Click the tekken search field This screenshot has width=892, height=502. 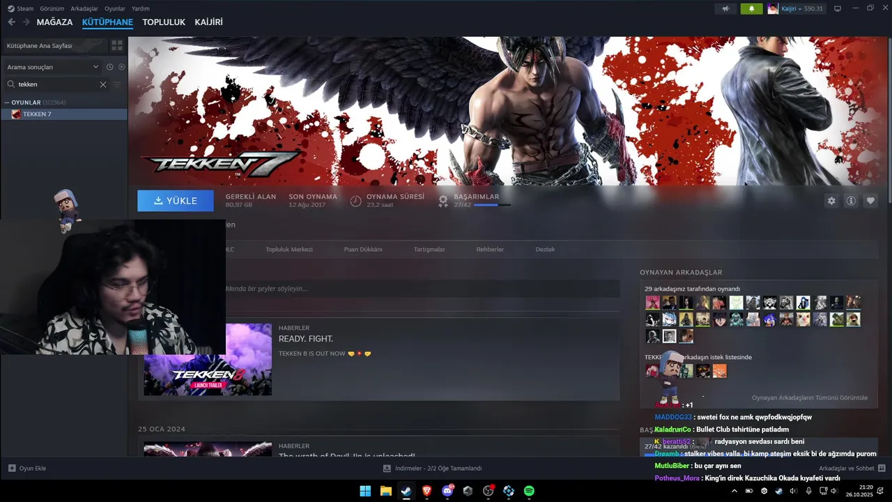(x=56, y=84)
